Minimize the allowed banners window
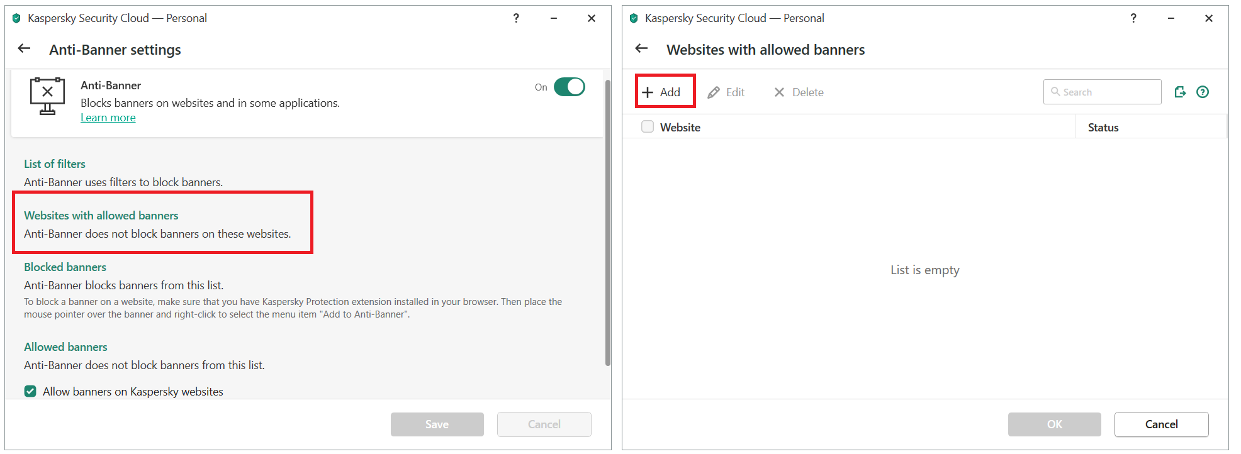Viewport: 1241px width, 454px height. 1171,18
